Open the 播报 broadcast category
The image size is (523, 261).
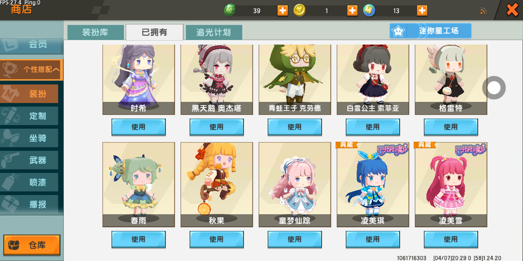tap(29, 204)
